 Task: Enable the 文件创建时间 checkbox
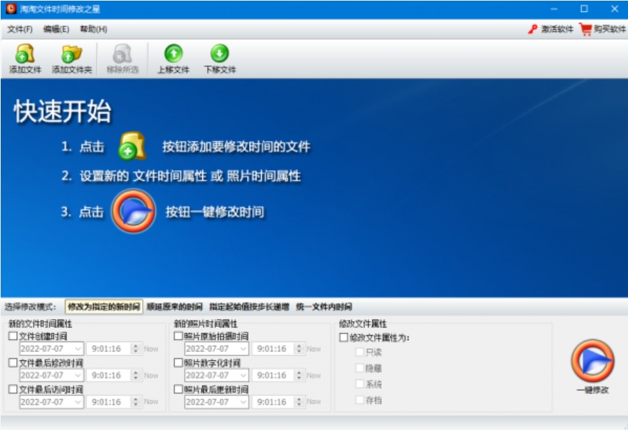click(13, 336)
